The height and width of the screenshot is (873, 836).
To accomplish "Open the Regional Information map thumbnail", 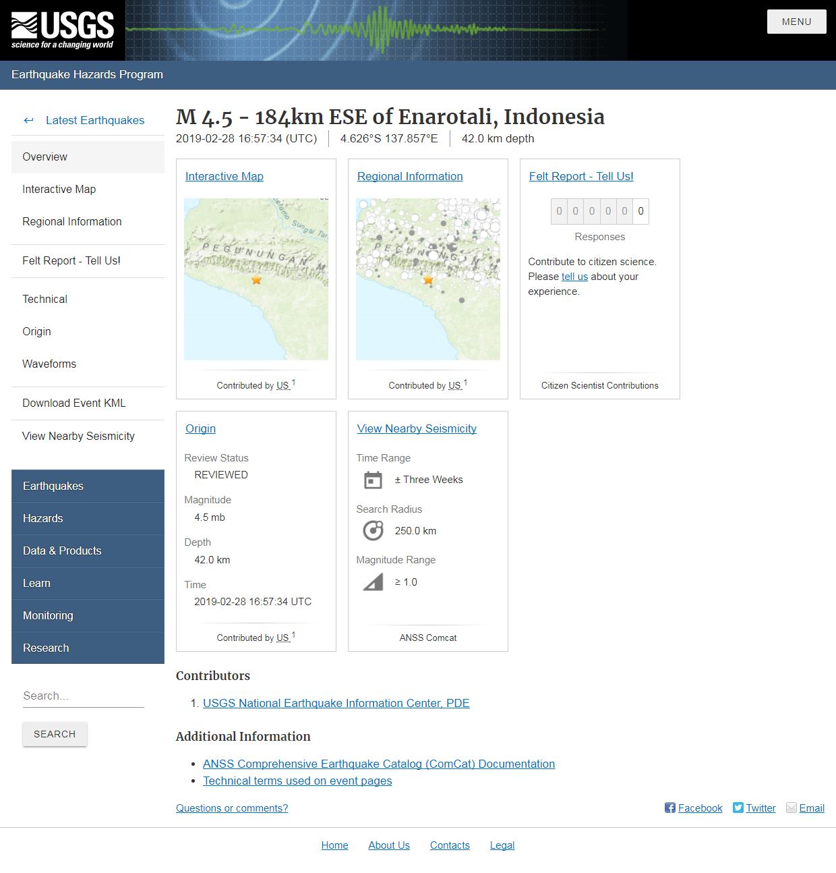I will tap(428, 279).
